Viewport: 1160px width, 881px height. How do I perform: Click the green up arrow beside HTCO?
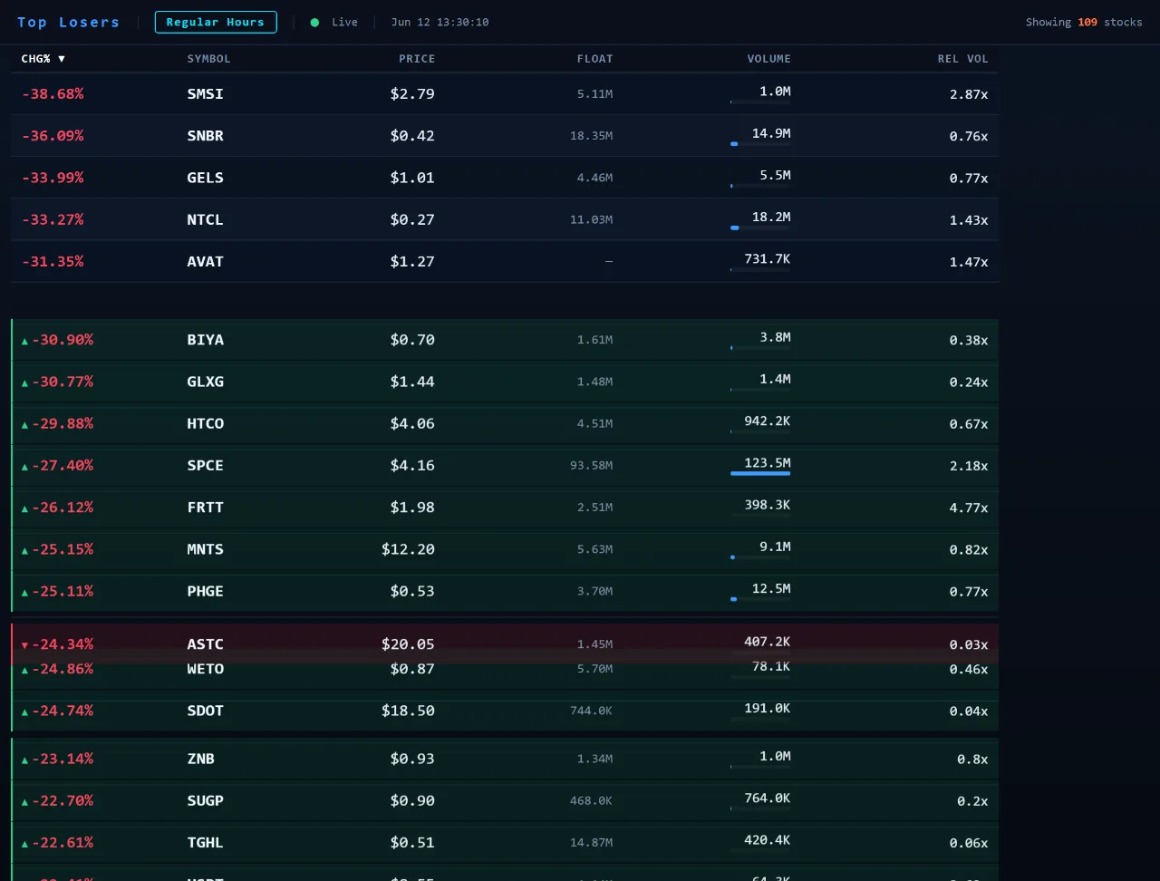[x=25, y=424]
